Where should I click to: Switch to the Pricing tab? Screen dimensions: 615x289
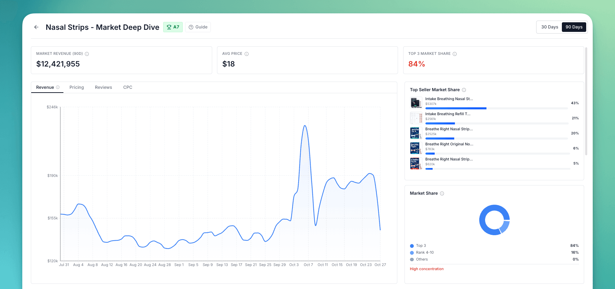point(76,87)
